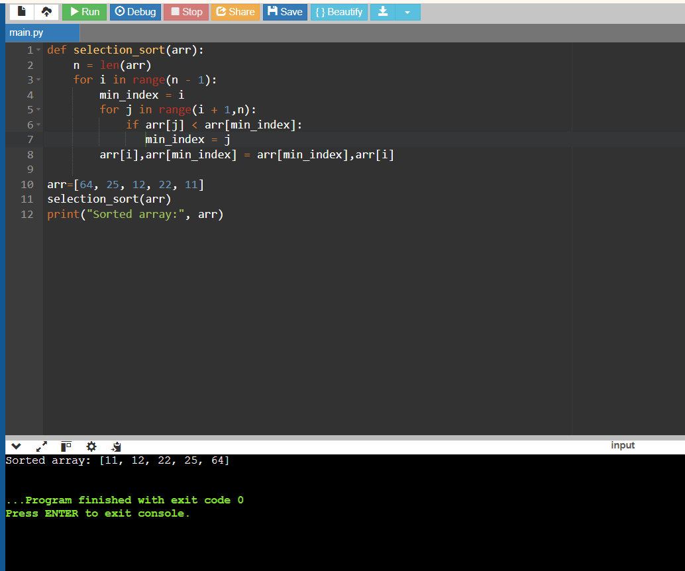The width and height of the screenshot is (685, 571).
Task: Upload a file using the cloud upload icon
Action: pos(46,12)
